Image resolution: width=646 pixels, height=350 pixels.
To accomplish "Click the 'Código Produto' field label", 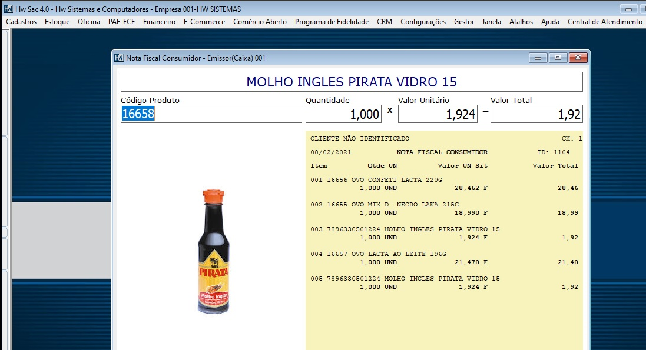I will (x=150, y=100).
